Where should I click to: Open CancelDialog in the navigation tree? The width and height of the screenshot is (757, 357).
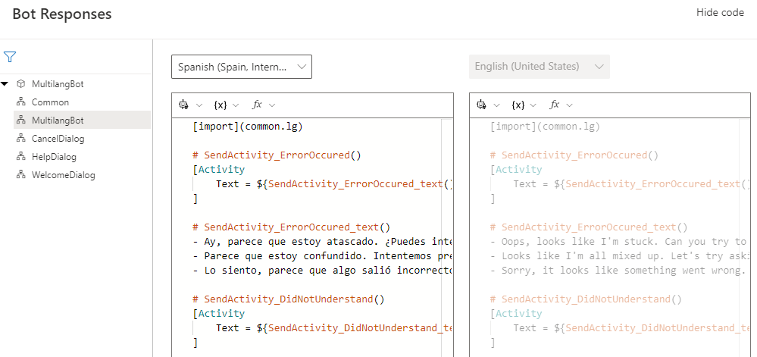point(58,139)
